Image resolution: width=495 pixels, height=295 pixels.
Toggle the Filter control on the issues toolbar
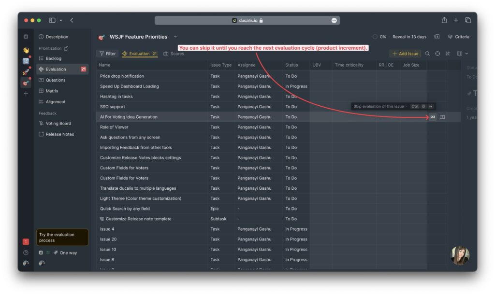pos(107,54)
